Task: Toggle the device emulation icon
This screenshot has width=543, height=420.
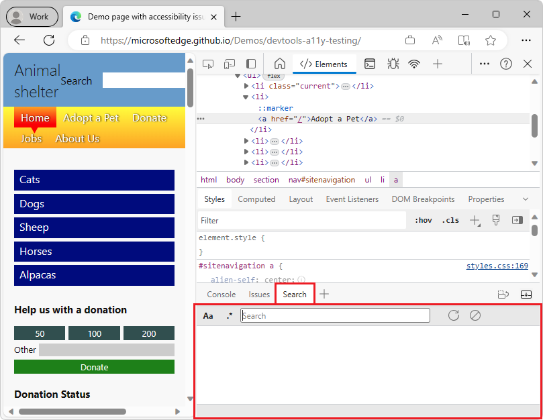Action: click(228, 64)
